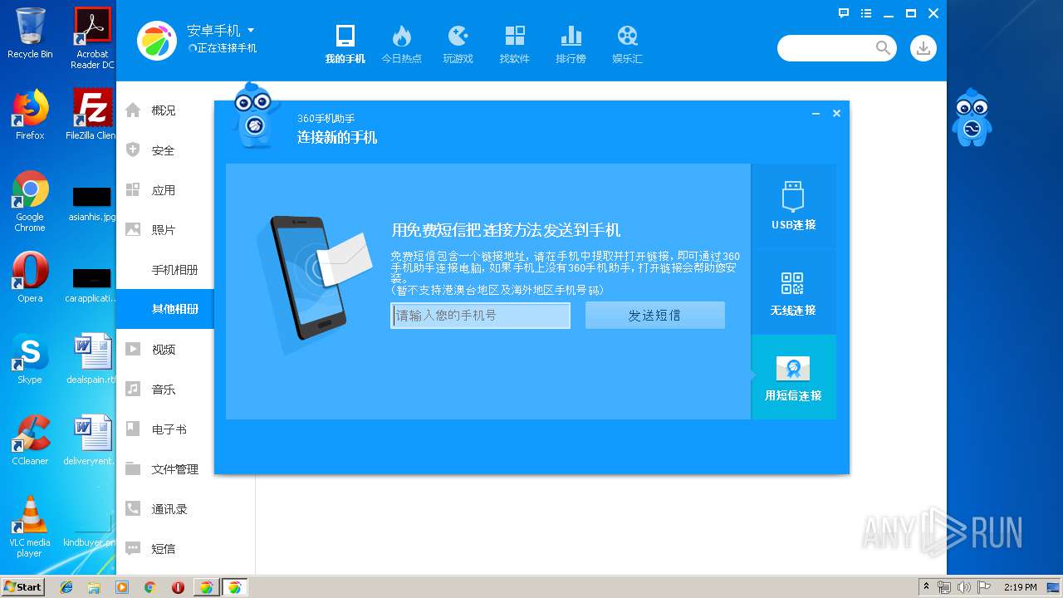Open the main menu list icon
This screenshot has height=598, width=1063.
[x=866, y=13]
